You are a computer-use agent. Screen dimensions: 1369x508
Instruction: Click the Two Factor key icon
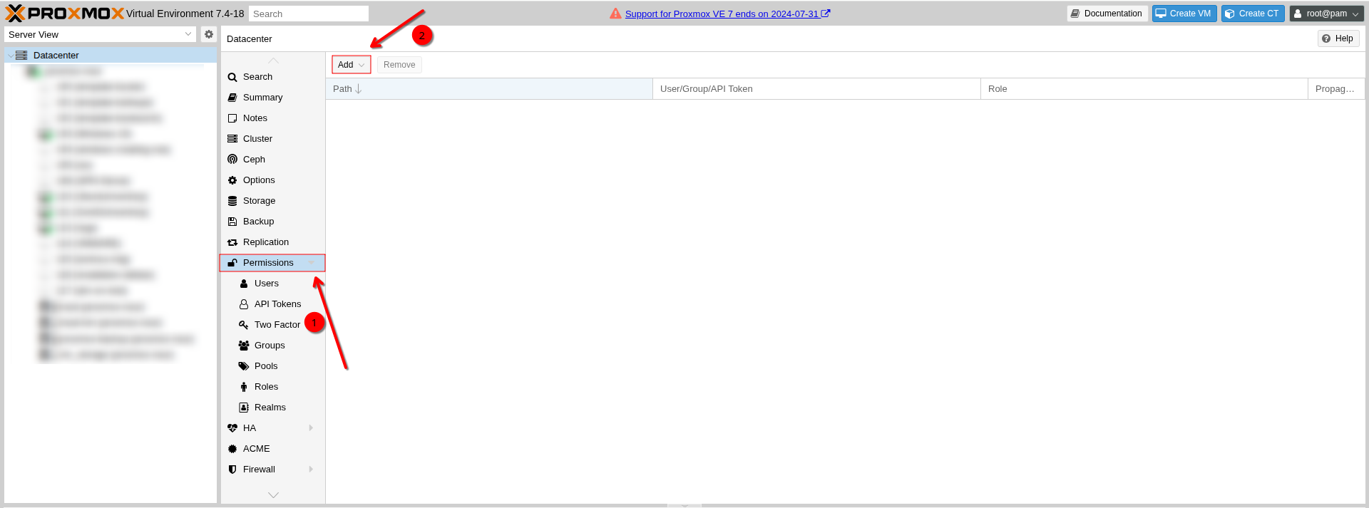244,325
